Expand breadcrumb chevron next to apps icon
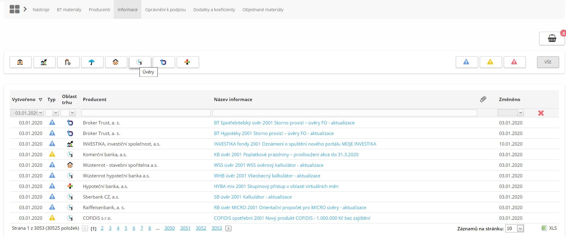Image resolution: width=566 pixels, height=237 pixels. [25, 9]
